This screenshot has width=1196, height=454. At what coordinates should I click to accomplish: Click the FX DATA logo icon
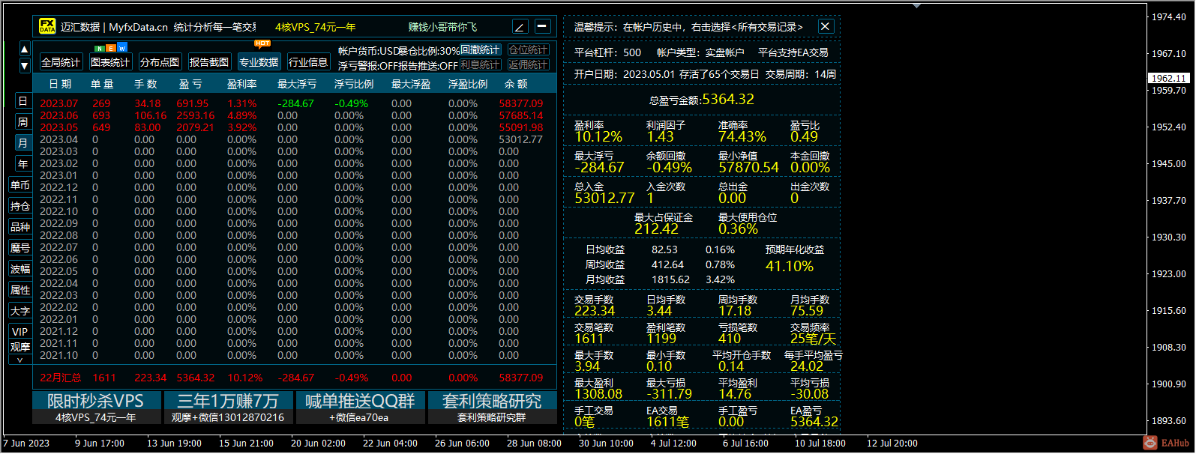point(47,26)
